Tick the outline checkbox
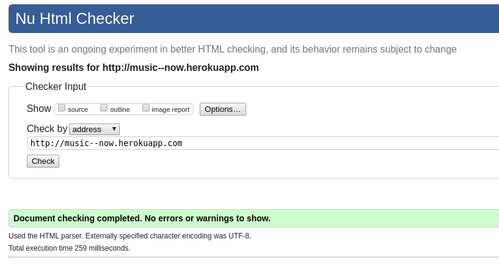Image resolution: width=499 pixels, height=269 pixels. (104, 108)
